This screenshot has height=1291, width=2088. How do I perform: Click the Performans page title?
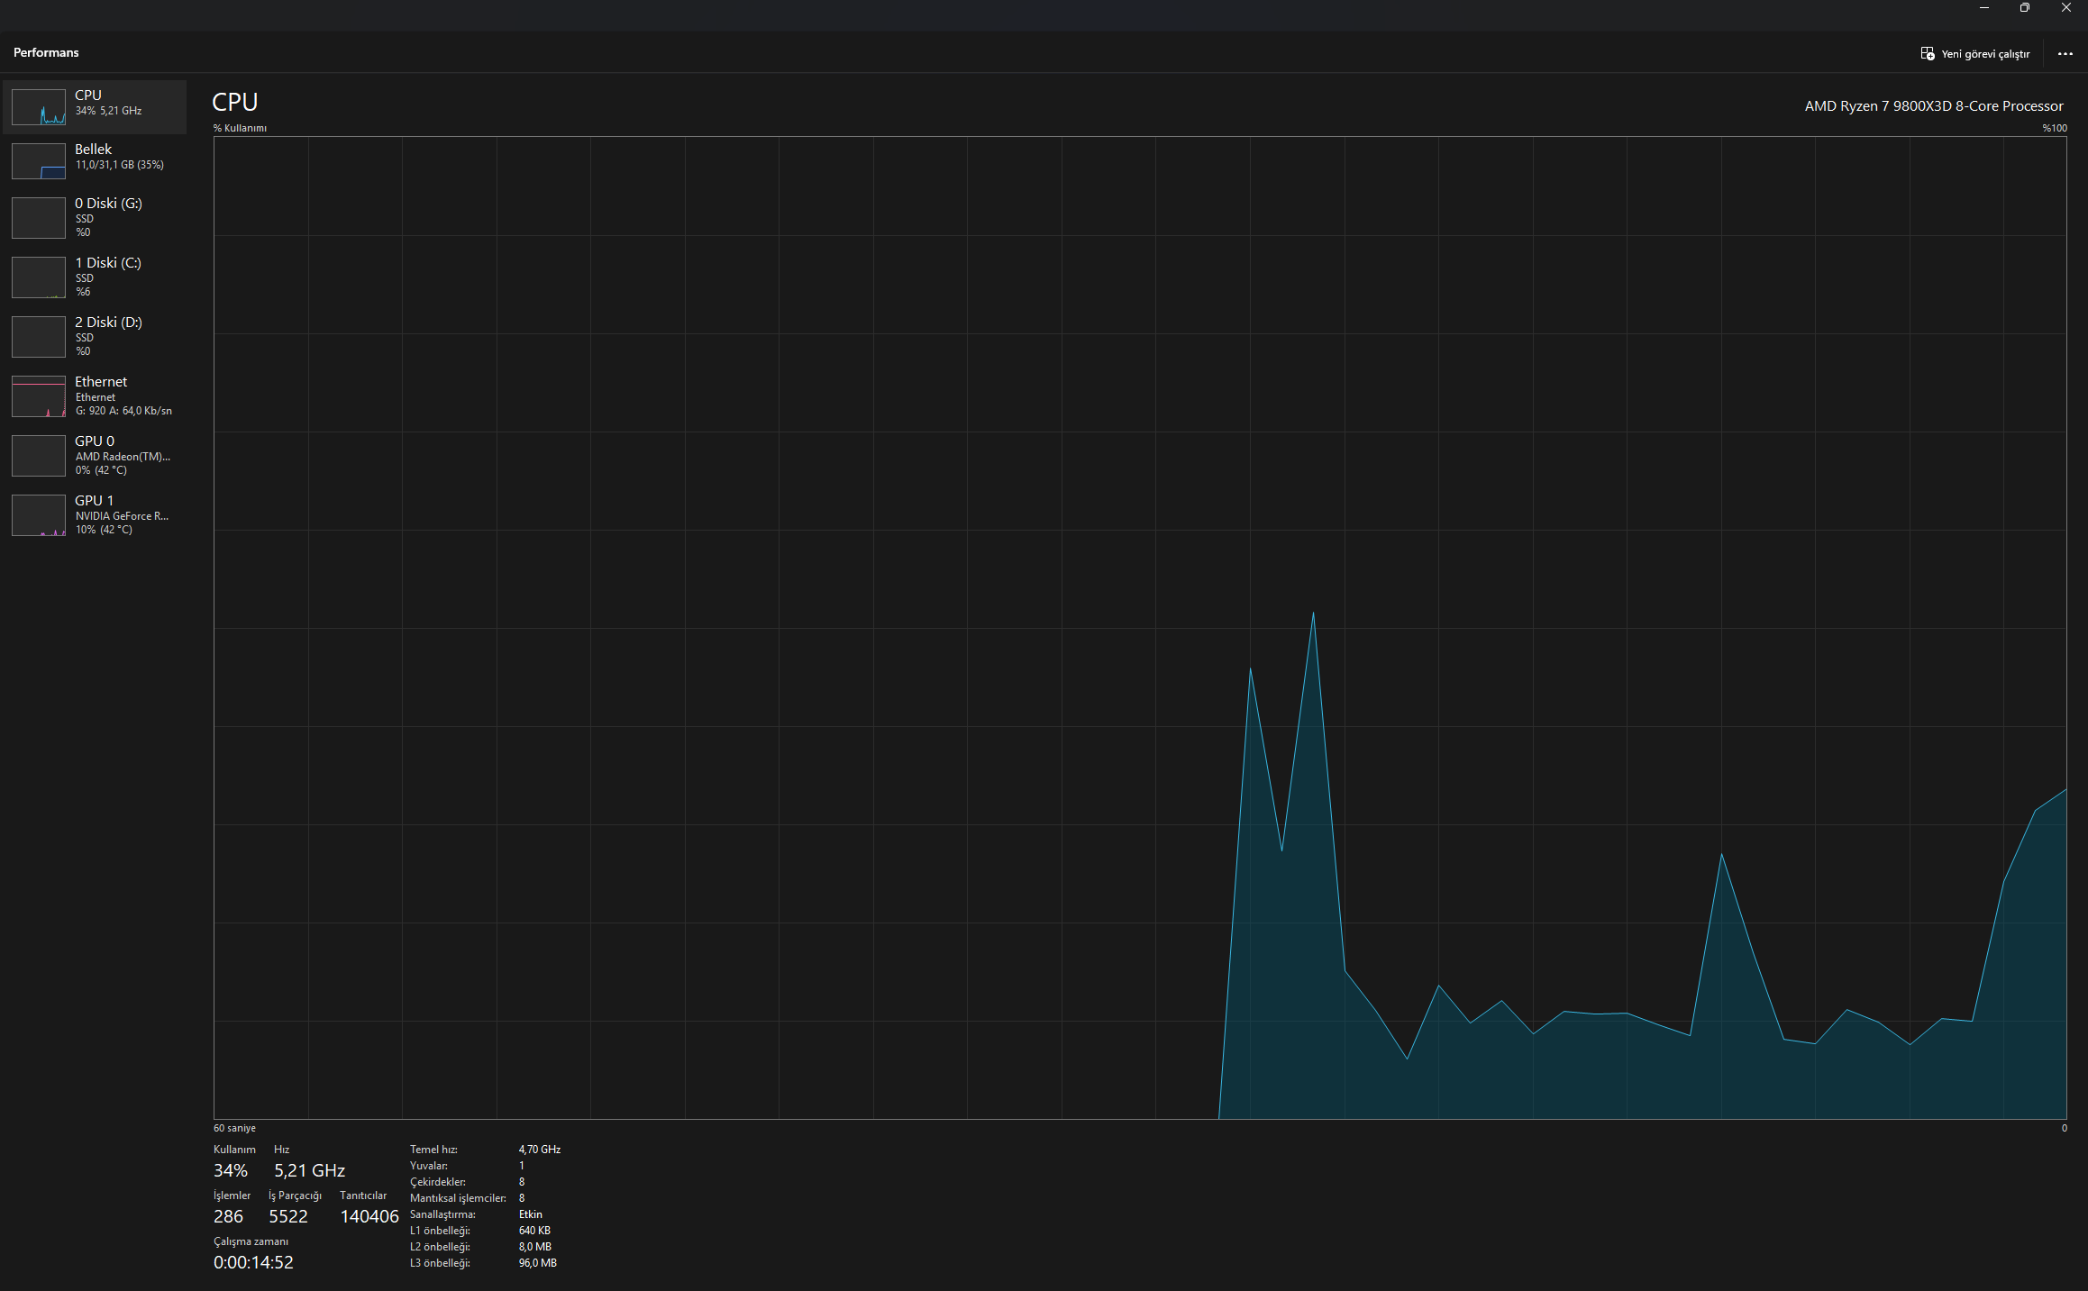[x=46, y=52]
